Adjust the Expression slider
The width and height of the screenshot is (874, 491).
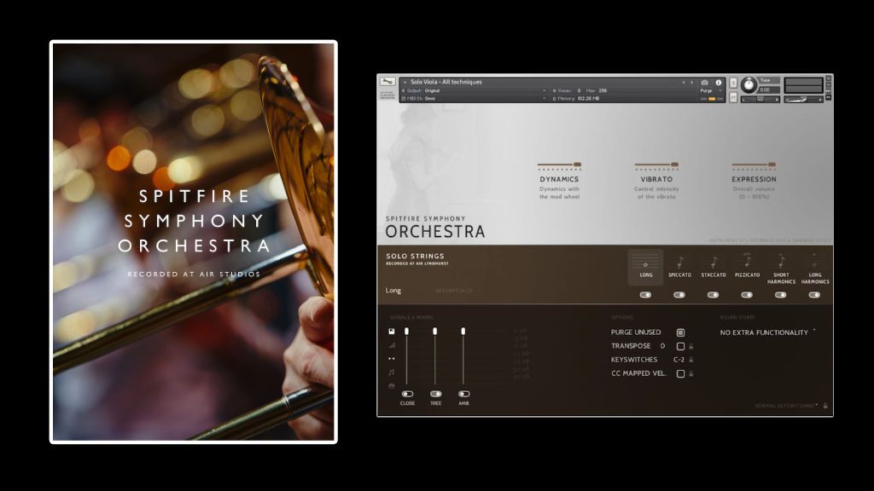click(x=754, y=165)
